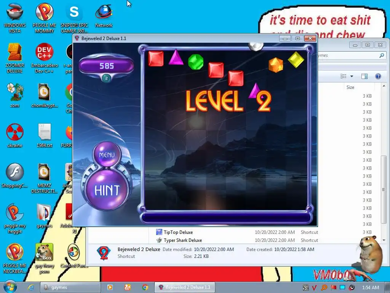This screenshot has height=293, width=390.
Task: Select the yellow diamond gem
Action: pyautogui.click(x=296, y=60)
